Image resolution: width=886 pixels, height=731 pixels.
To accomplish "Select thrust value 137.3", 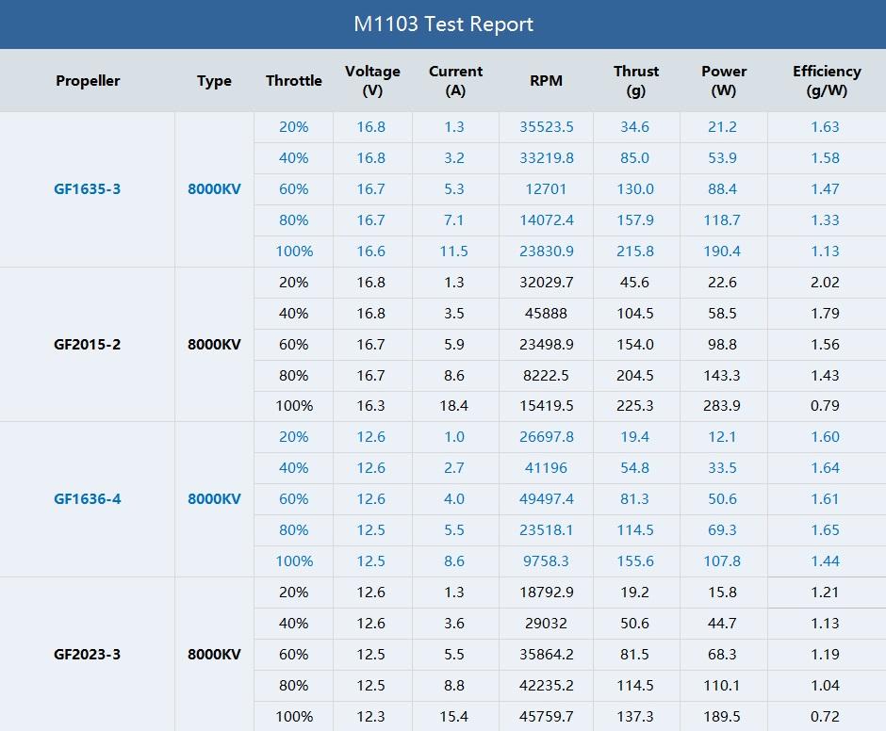I will tap(635, 716).
